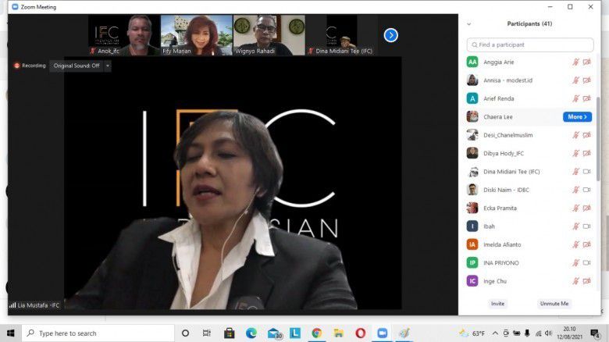Click Ibah's muted microphone icon
The image size is (609, 342).
pos(575,226)
